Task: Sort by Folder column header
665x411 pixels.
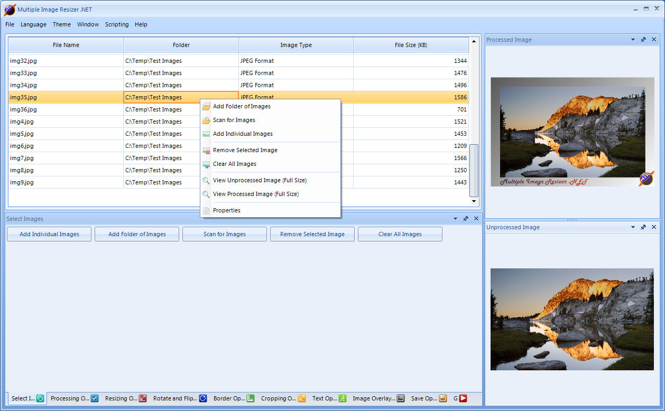Action: coord(181,45)
